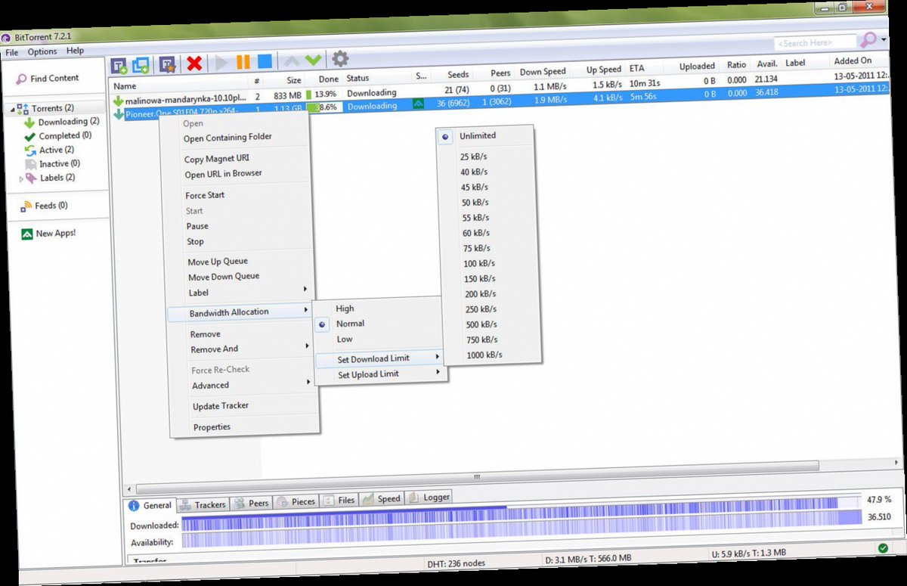
Task: Switch to the Trackers tab
Action: pyautogui.click(x=203, y=504)
